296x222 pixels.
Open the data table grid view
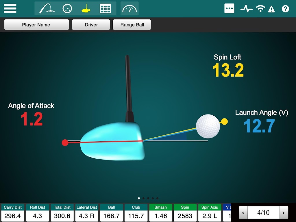(x=105, y=9)
